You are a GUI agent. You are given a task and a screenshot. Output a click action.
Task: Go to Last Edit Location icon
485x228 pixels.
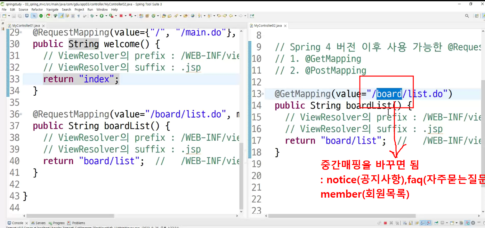(219, 16)
